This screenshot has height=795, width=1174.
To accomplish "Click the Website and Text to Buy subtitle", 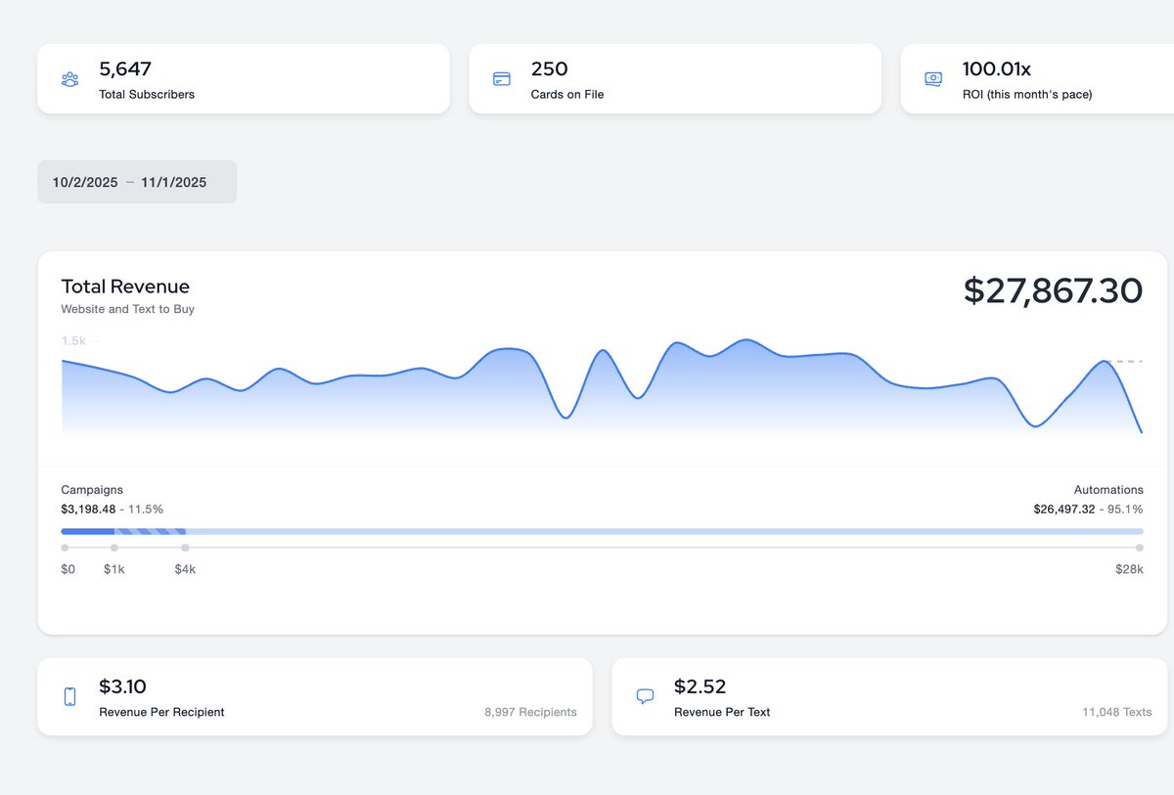I will [x=127, y=309].
